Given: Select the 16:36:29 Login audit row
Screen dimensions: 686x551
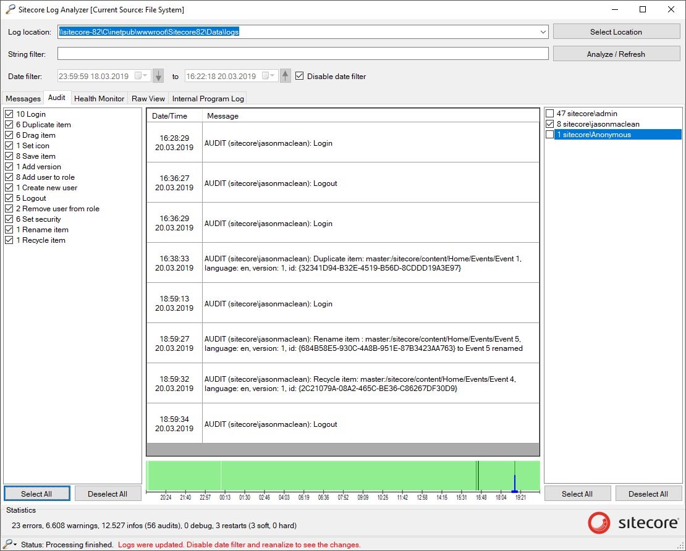Looking at the screenshot, I should point(342,223).
